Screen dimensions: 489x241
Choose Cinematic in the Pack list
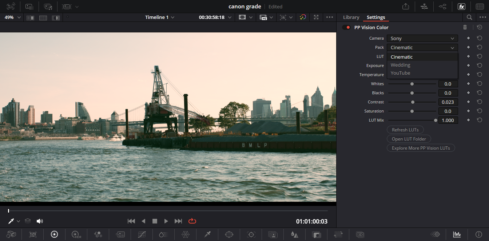[x=422, y=57]
